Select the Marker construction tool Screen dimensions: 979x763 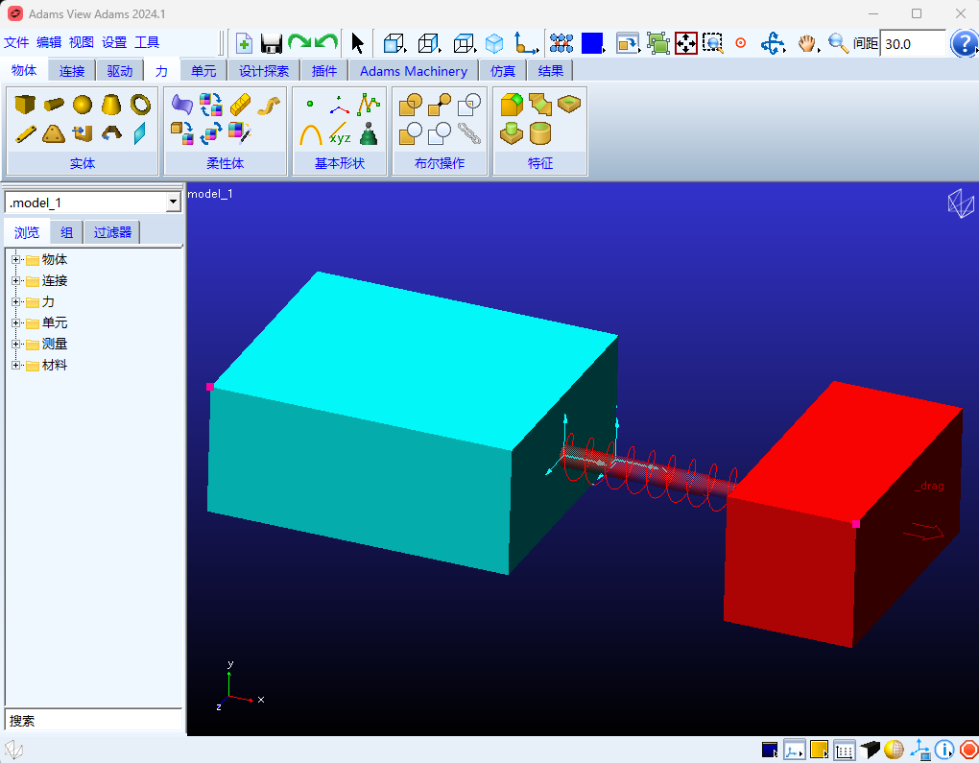pos(340,105)
